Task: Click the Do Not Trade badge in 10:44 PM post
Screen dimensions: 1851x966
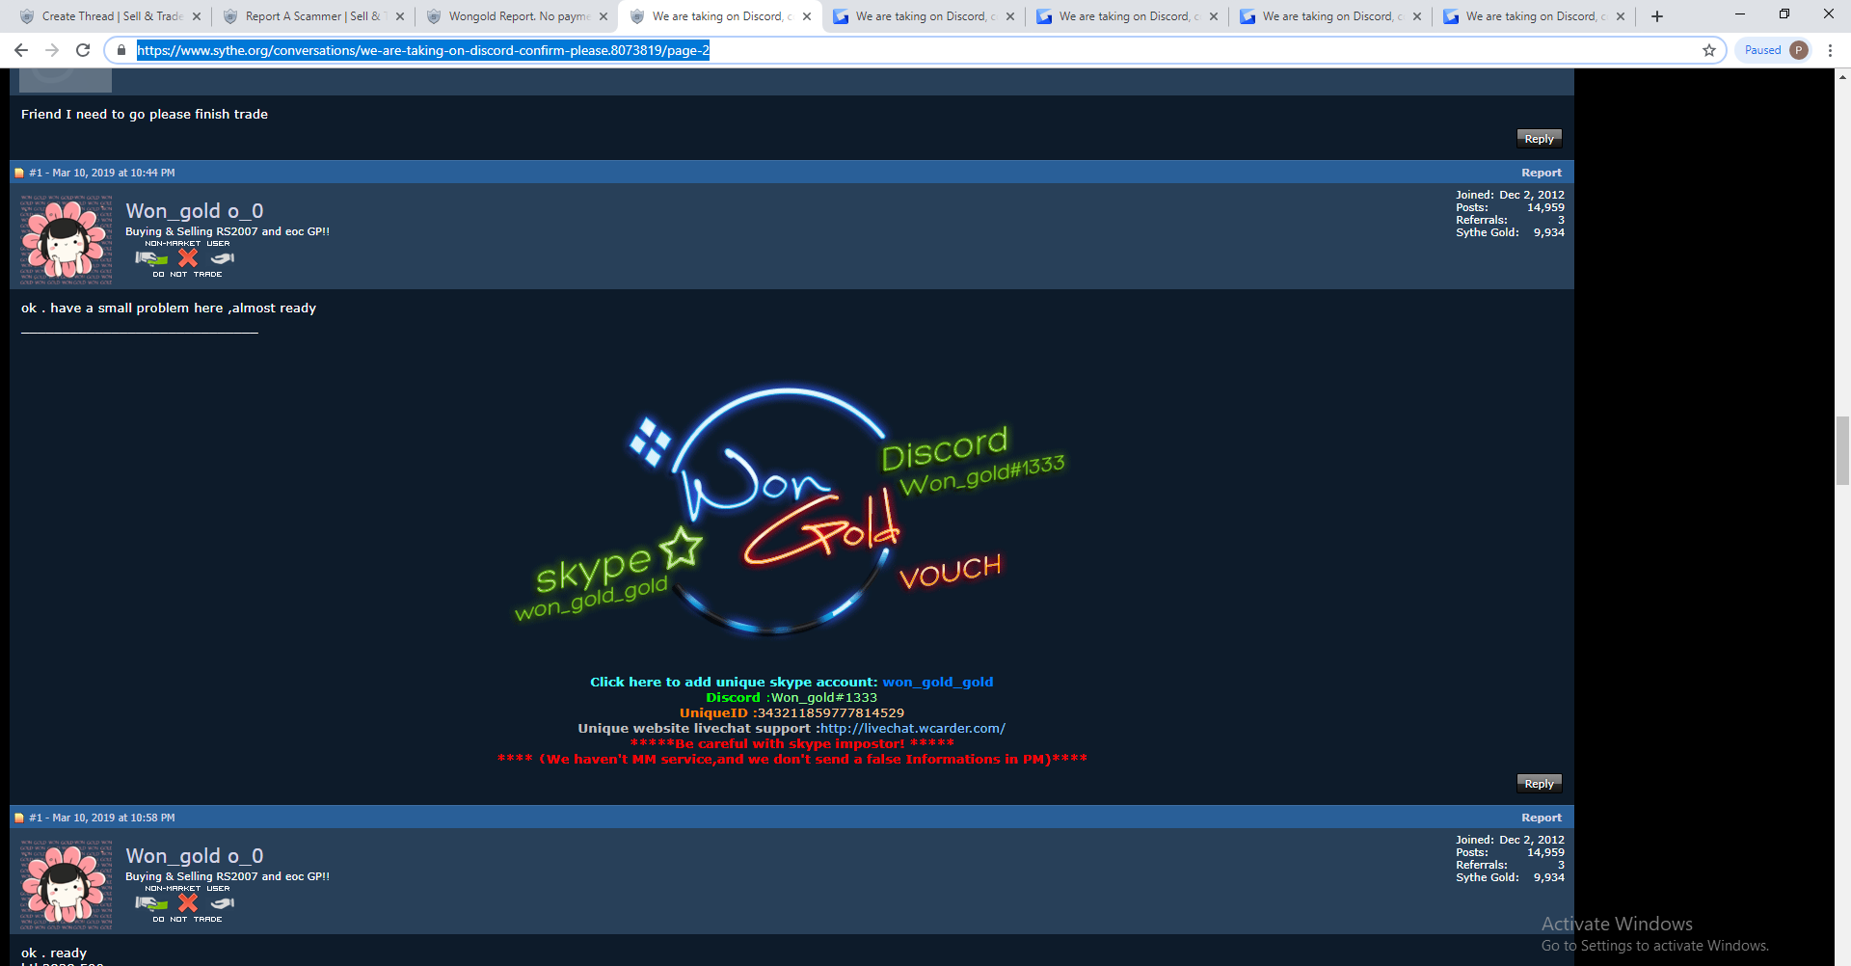Action: [187, 258]
